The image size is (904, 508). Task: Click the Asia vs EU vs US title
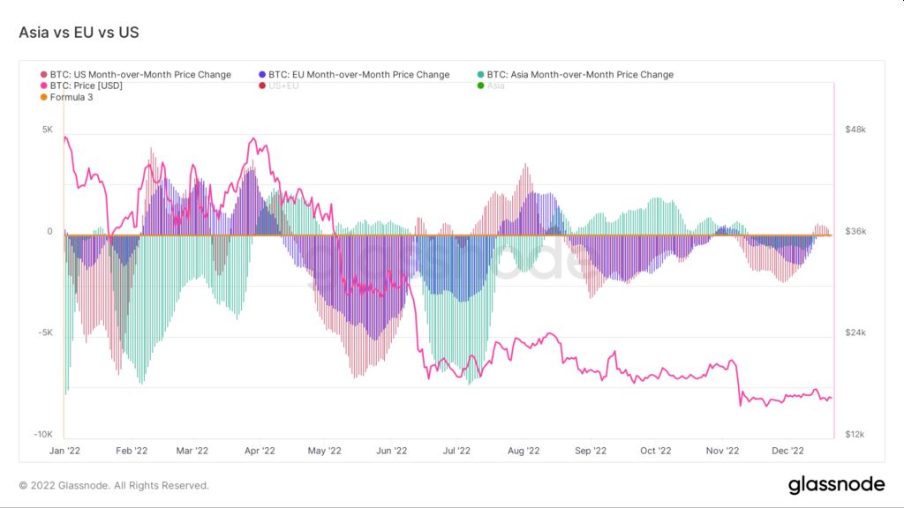pos(79,33)
